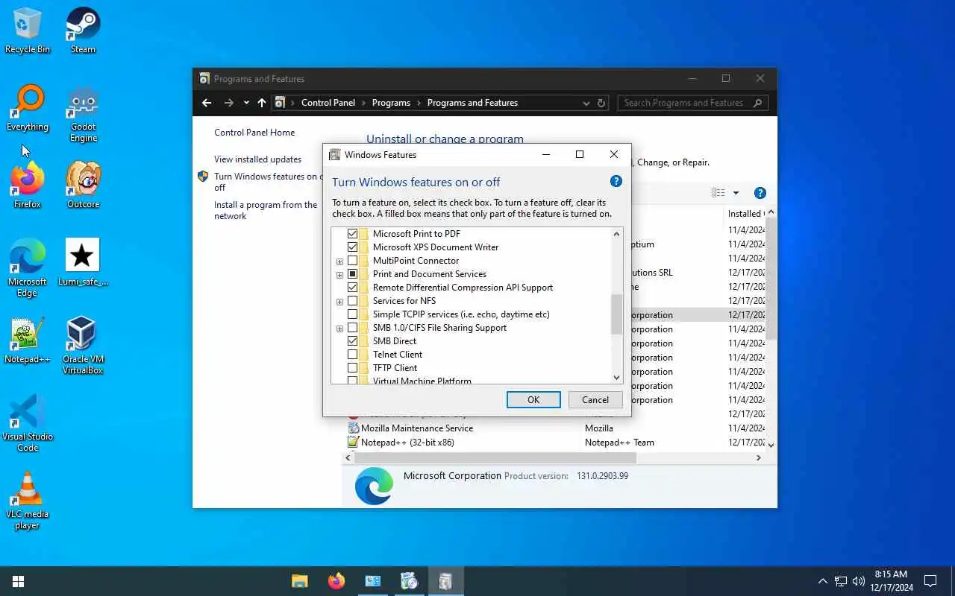955x596 pixels.
Task: Open the volume control in system tray
Action: point(859,581)
